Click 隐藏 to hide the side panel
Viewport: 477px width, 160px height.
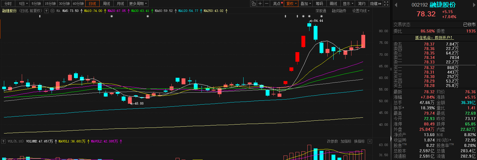[x=376, y=4]
